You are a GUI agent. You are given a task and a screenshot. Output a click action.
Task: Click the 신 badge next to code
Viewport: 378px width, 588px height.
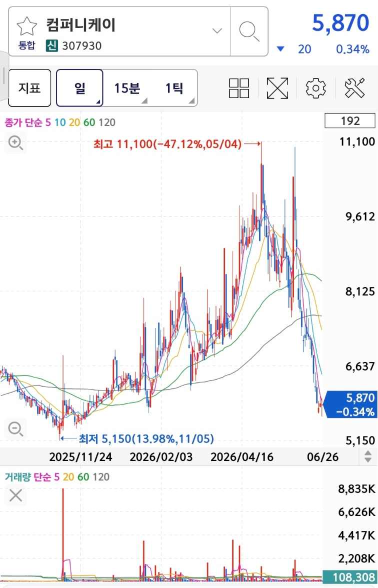(x=52, y=46)
